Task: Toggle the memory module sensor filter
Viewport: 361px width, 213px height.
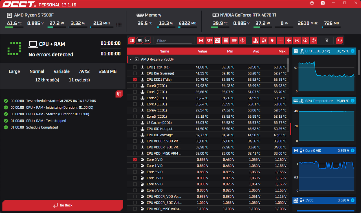Action: click(234, 40)
